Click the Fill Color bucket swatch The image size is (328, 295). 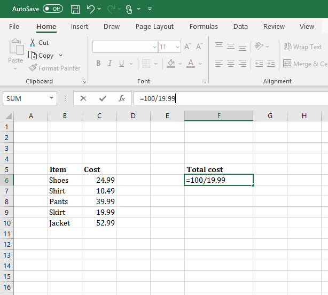171,64
